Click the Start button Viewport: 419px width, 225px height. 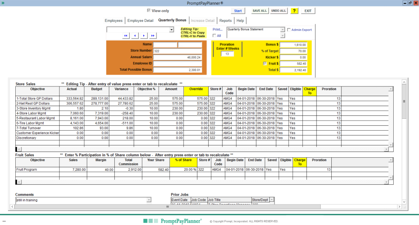[238, 10]
